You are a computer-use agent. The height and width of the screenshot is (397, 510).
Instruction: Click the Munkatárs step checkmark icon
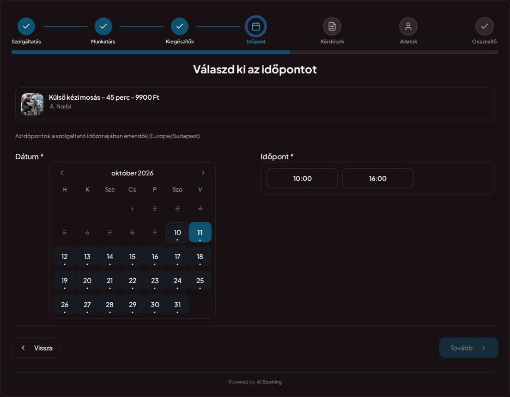tap(103, 26)
